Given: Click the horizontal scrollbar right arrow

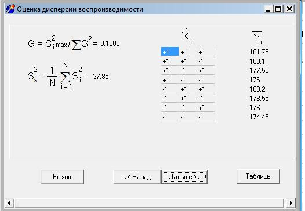Looking at the screenshot, I should pos(291,203).
